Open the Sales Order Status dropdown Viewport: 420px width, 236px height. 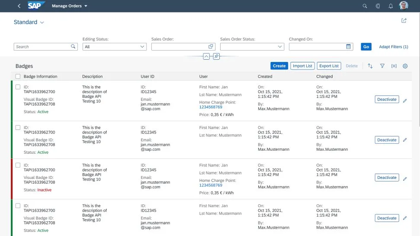pyautogui.click(x=252, y=47)
